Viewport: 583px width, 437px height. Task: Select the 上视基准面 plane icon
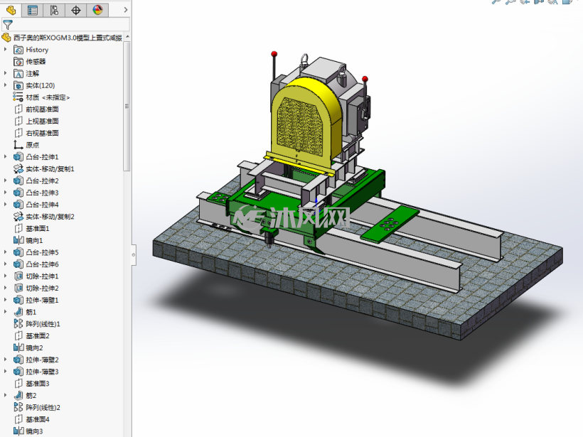click(18, 121)
